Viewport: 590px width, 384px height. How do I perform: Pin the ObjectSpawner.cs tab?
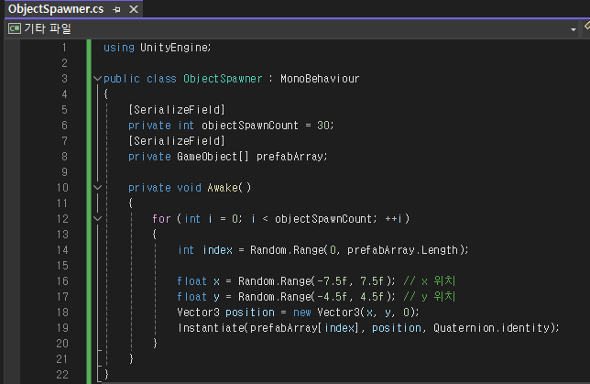click(x=116, y=9)
